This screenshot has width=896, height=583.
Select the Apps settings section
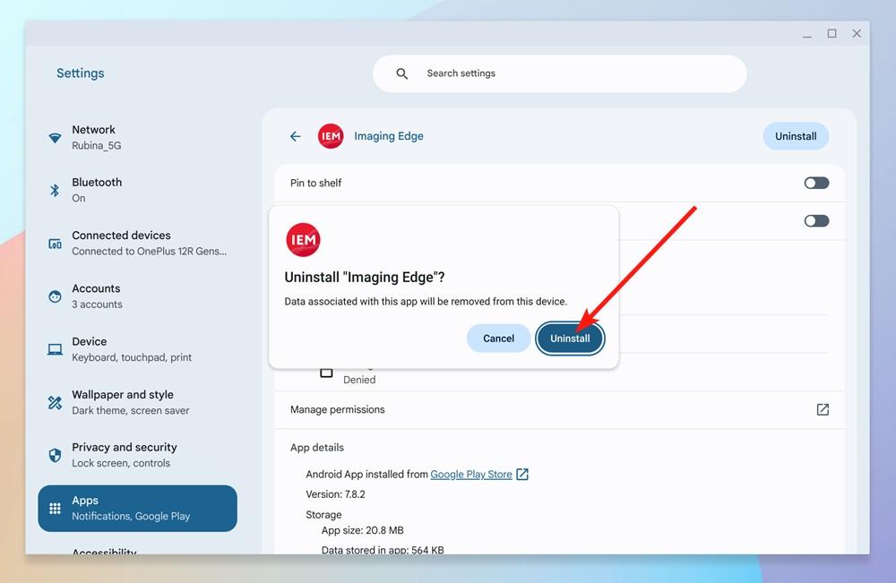point(138,508)
